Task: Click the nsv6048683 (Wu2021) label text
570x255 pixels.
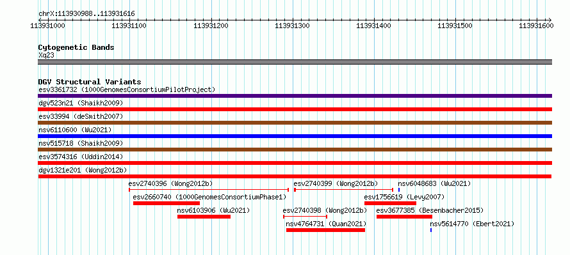Action: pos(434,183)
